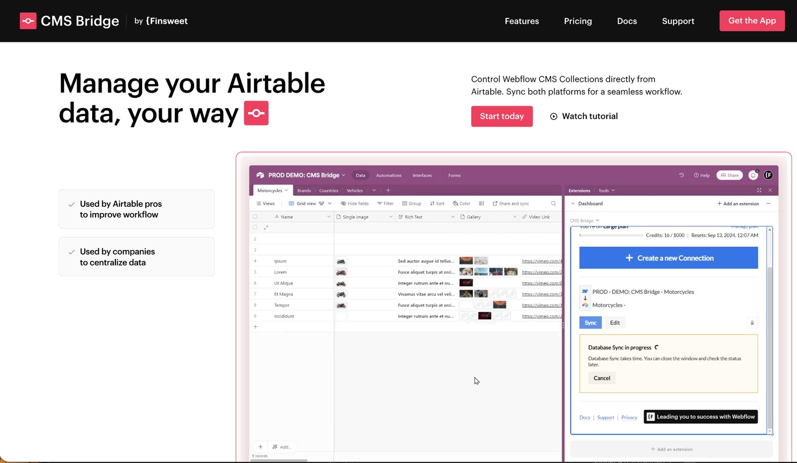Image resolution: width=797 pixels, height=463 pixels.
Task: Open the Vehicles table tab
Action: tap(355, 190)
